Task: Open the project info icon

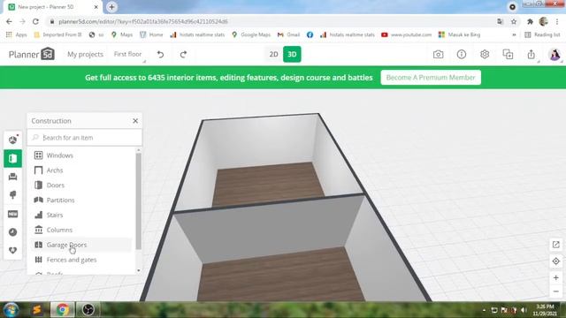Action: coord(462,55)
